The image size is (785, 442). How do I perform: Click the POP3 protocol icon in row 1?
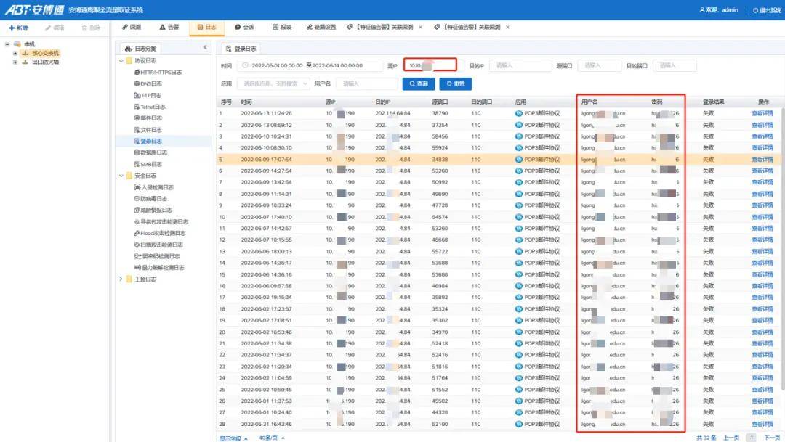(x=519, y=113)
